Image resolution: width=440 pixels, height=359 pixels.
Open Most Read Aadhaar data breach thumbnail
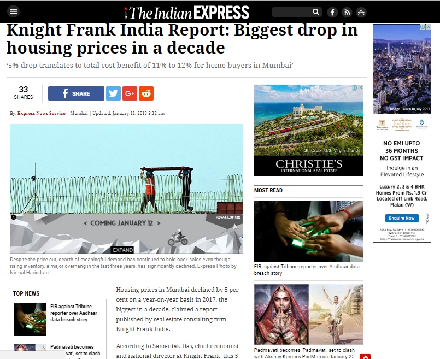[x=309, y=231]
